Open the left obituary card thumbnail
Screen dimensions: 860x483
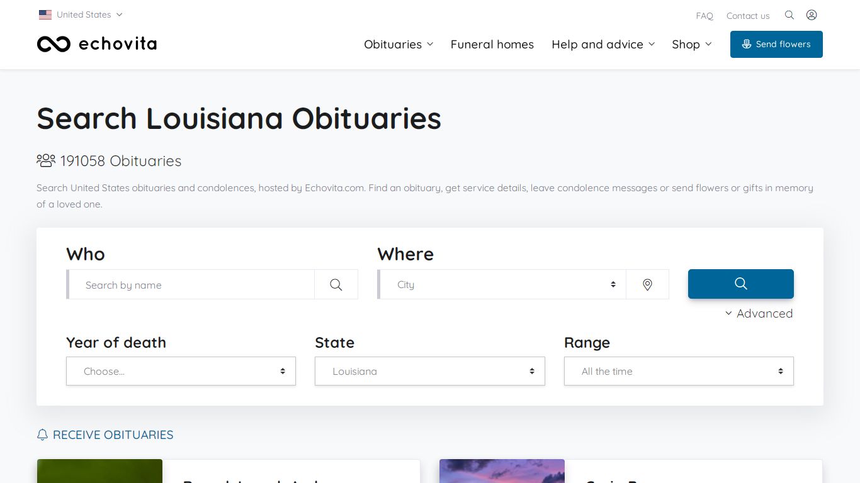(99, 471)
